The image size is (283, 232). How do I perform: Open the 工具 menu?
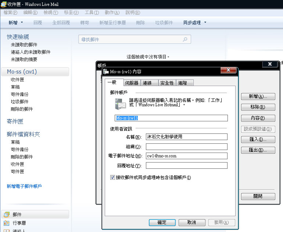(92, 13)
